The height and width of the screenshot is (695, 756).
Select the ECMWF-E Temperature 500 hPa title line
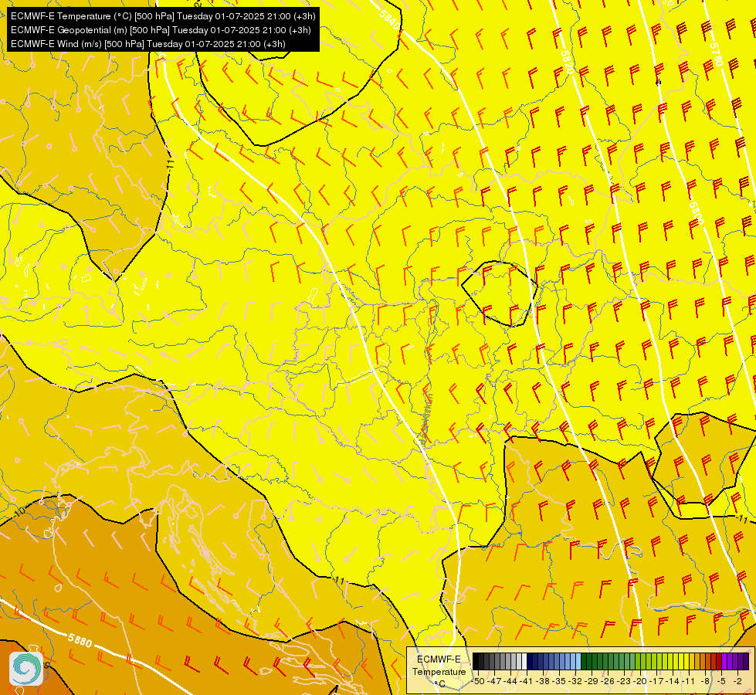click(163, 16)
